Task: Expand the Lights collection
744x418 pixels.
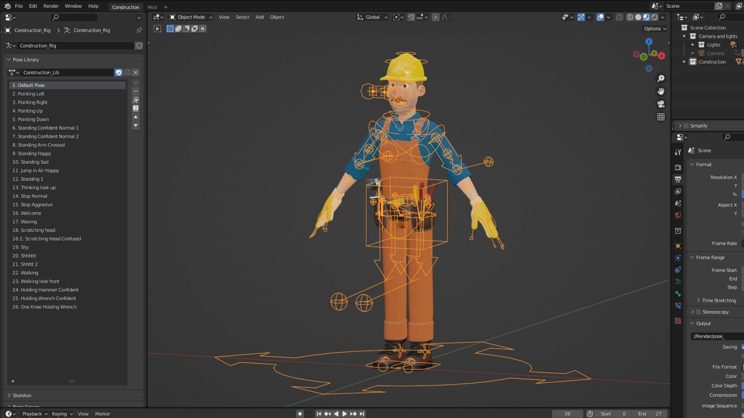Action: pyautogui.click(x=692, y=45)
